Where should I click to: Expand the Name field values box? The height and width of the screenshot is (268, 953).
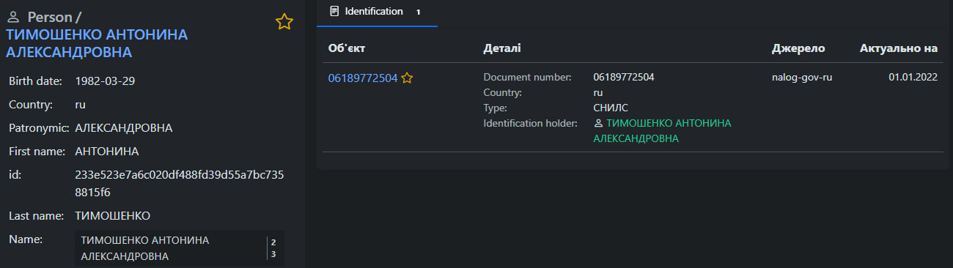tap(179, 248)
